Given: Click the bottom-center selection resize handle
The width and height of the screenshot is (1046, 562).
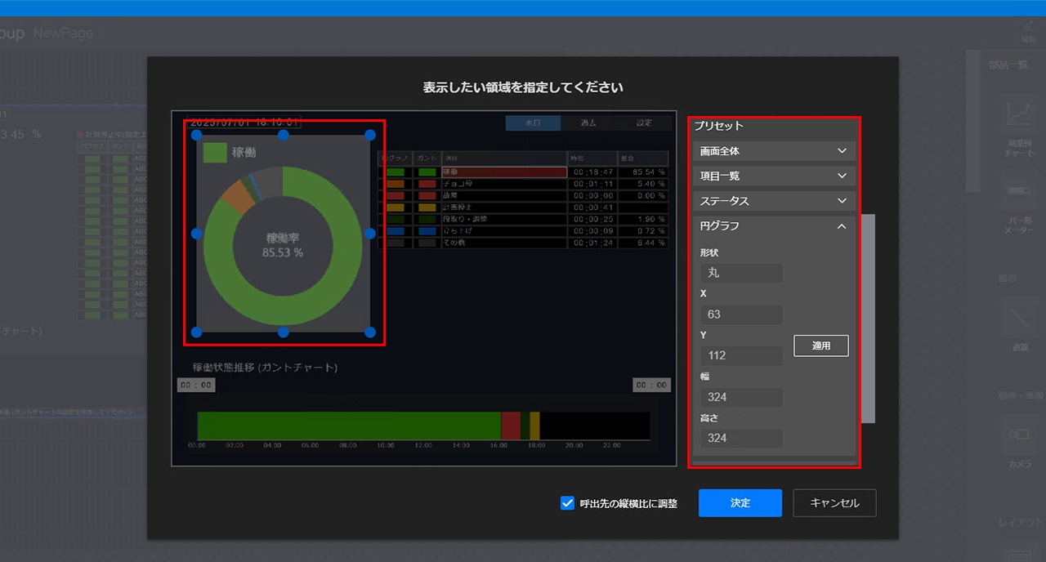Looking at the screenshot, I should tap(284, 332).
